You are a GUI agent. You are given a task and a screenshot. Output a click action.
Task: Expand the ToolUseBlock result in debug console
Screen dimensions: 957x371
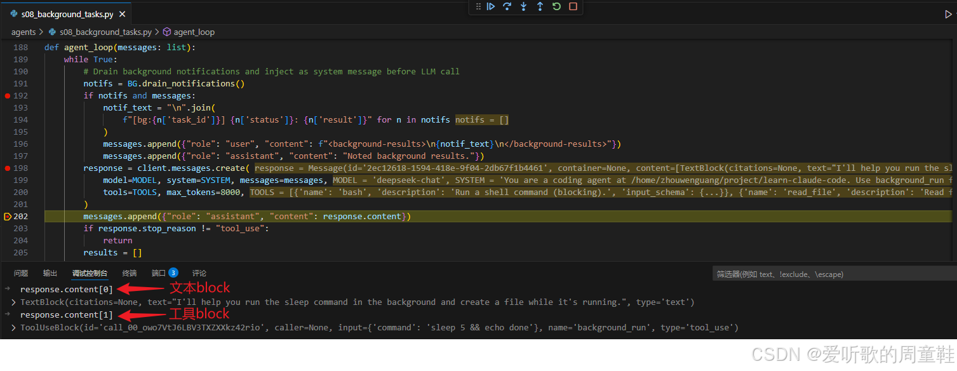coord(14,328)
